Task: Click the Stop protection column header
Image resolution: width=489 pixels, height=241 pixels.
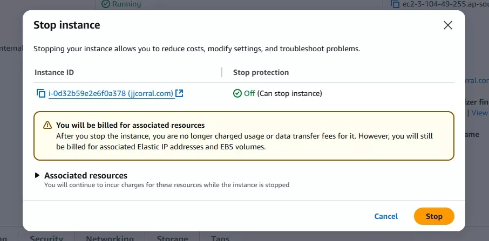Action: [261, 72]
